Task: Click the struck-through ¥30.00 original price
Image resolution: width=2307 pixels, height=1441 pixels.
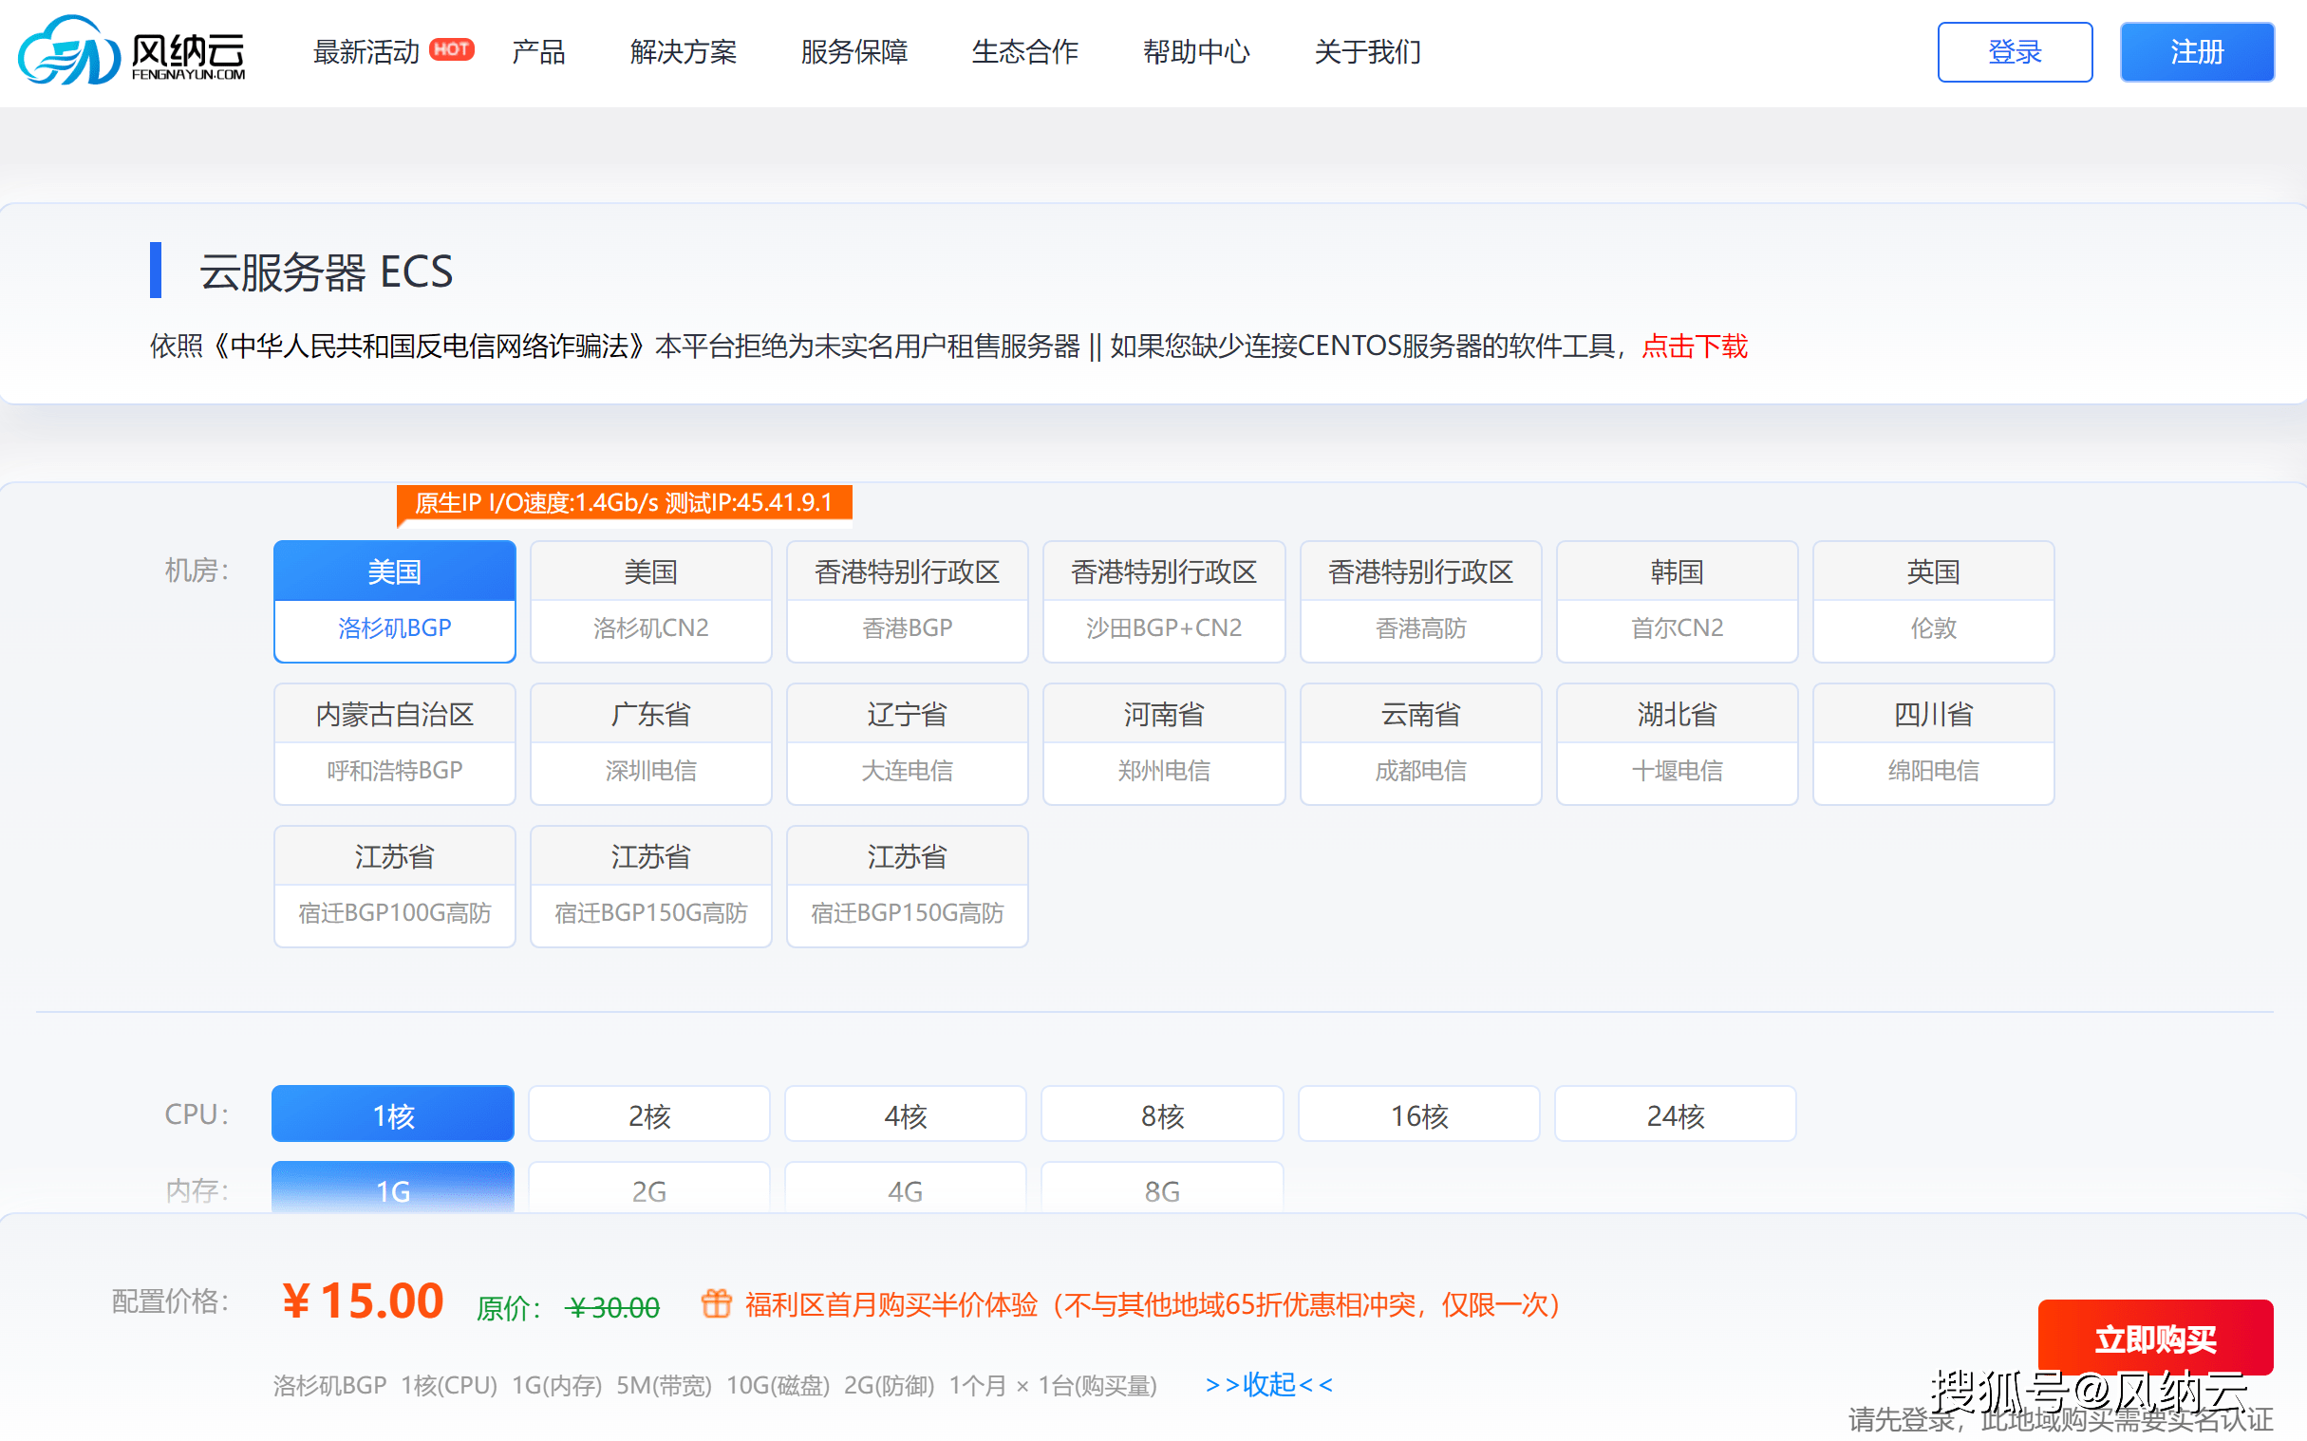Action: pyautogui.click(x=612, y=1306)
